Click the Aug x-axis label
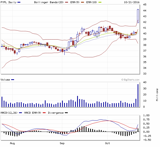Screen dimensions: 160x147 pos(12,143)
